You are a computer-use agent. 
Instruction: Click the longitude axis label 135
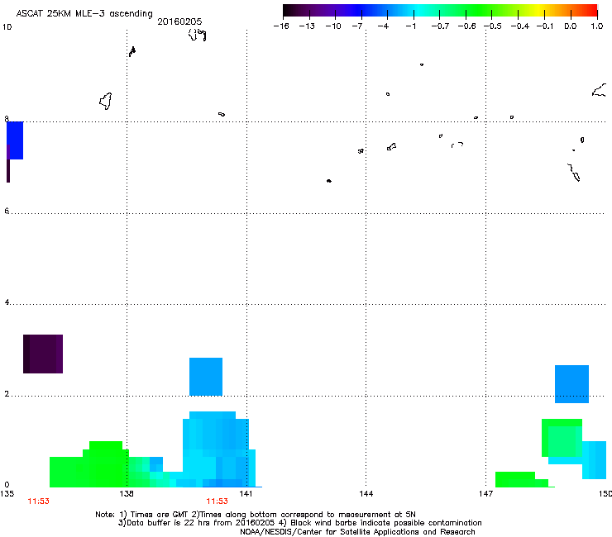tap(7, 494)
